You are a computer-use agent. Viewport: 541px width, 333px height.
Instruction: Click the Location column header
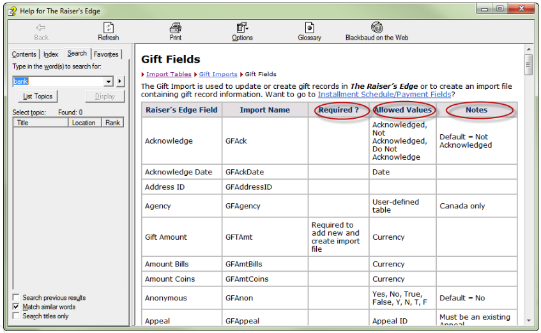(84, 123)
